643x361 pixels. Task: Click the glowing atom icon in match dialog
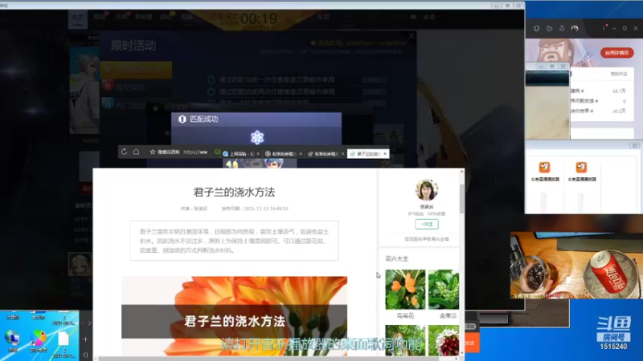coord(257,137)
